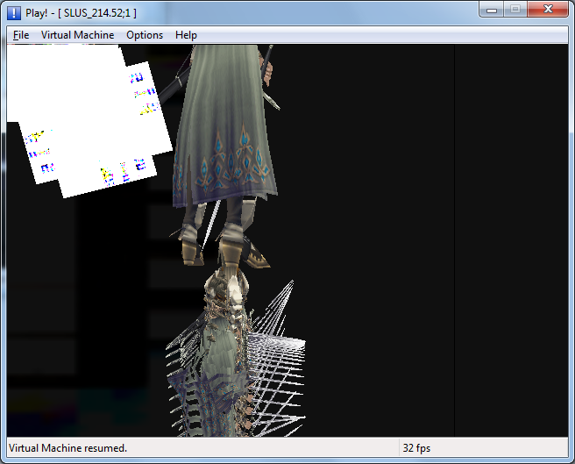Click the '32 fps' status bar entry
This screenshot has width=575, height=464.
coord(416,448)
